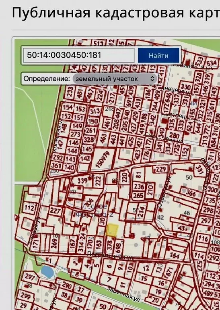This screenshot has height=310, width=220.
Task: Select parcel number 513
Action: tap(99, 44)
